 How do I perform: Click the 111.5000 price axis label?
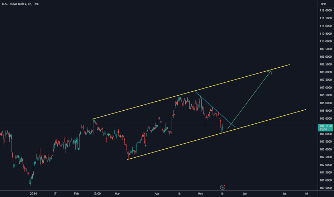point(326,18)
